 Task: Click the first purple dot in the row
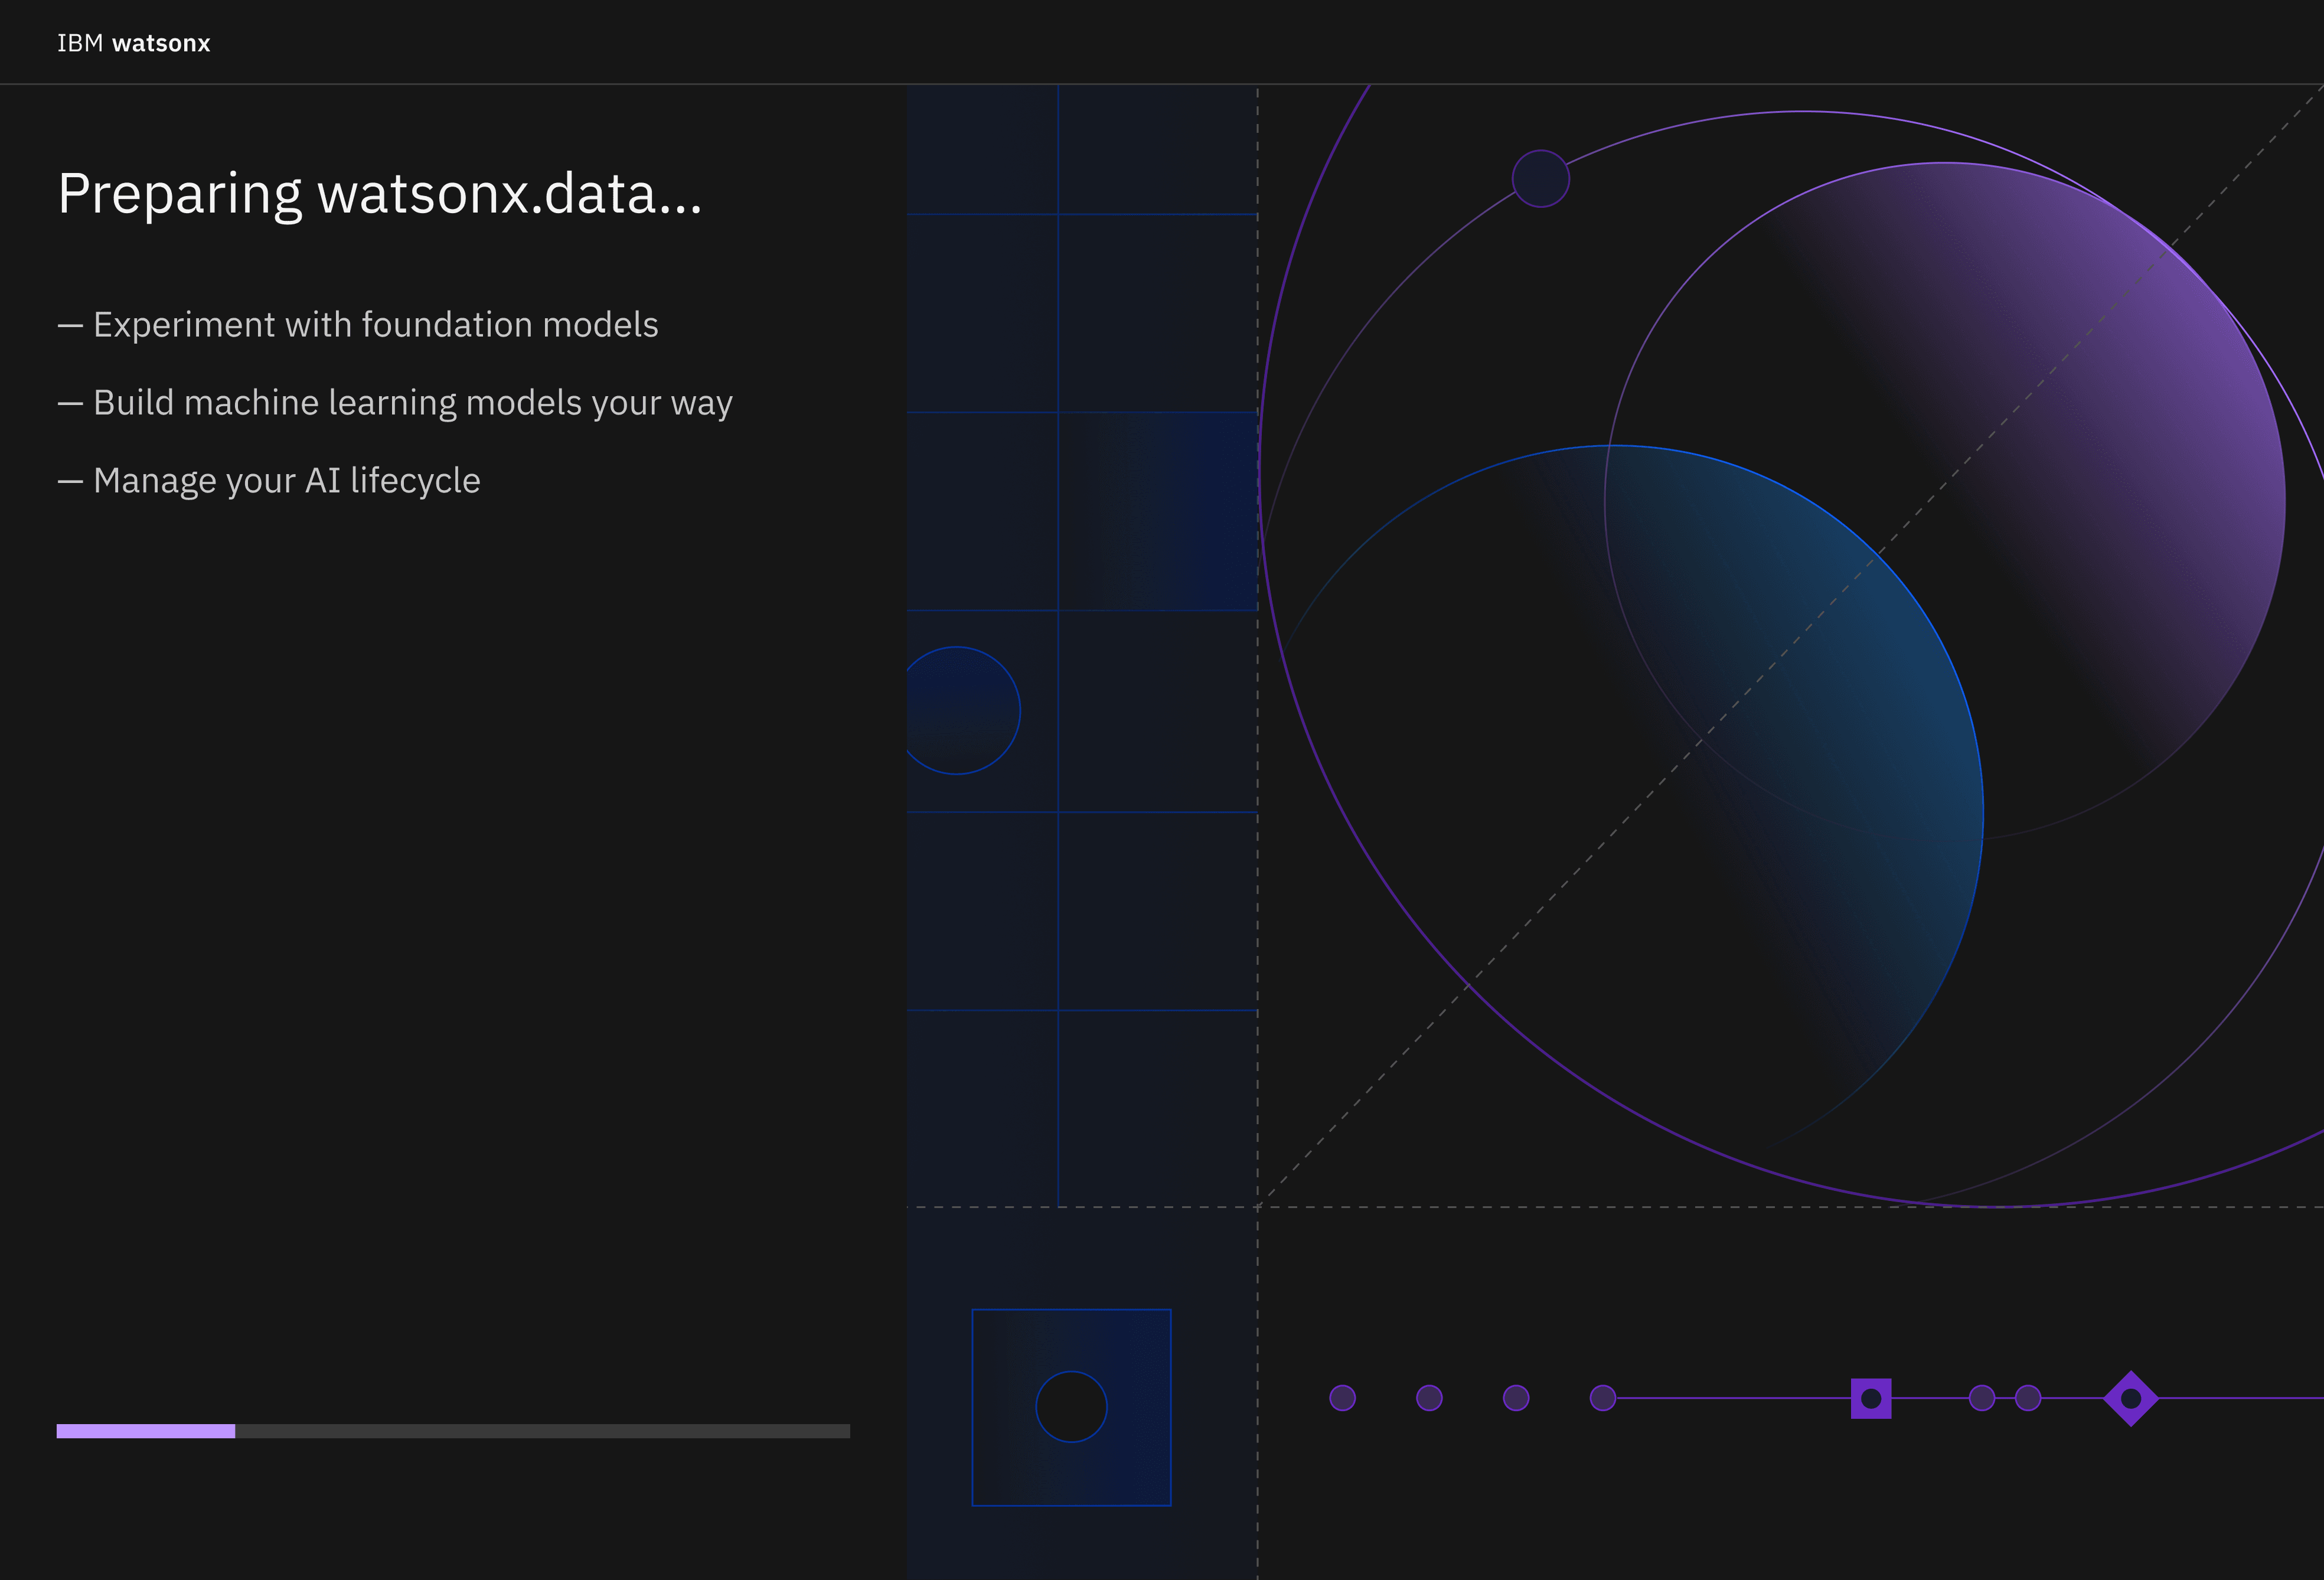[1342, 1398]
